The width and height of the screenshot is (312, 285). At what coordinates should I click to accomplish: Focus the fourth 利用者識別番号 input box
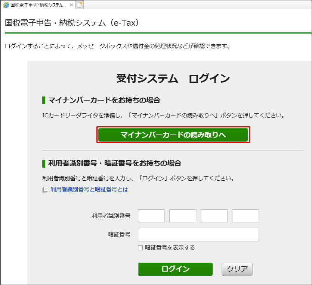click(245, 216)
